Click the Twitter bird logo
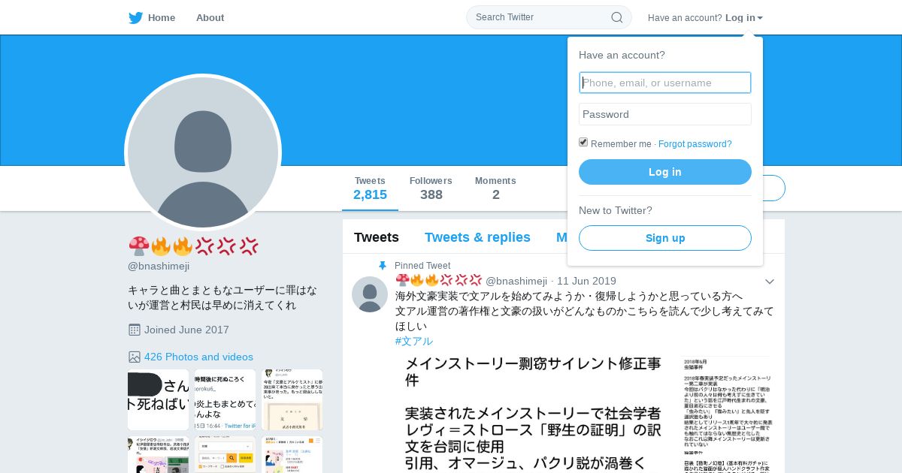The height and width of the screenshot is (473, 902). [135, 18]
